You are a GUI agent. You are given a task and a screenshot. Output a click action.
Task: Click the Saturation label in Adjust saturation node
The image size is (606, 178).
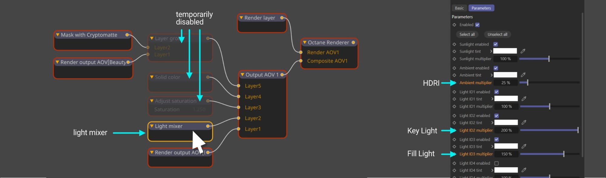tap(167, 109)
